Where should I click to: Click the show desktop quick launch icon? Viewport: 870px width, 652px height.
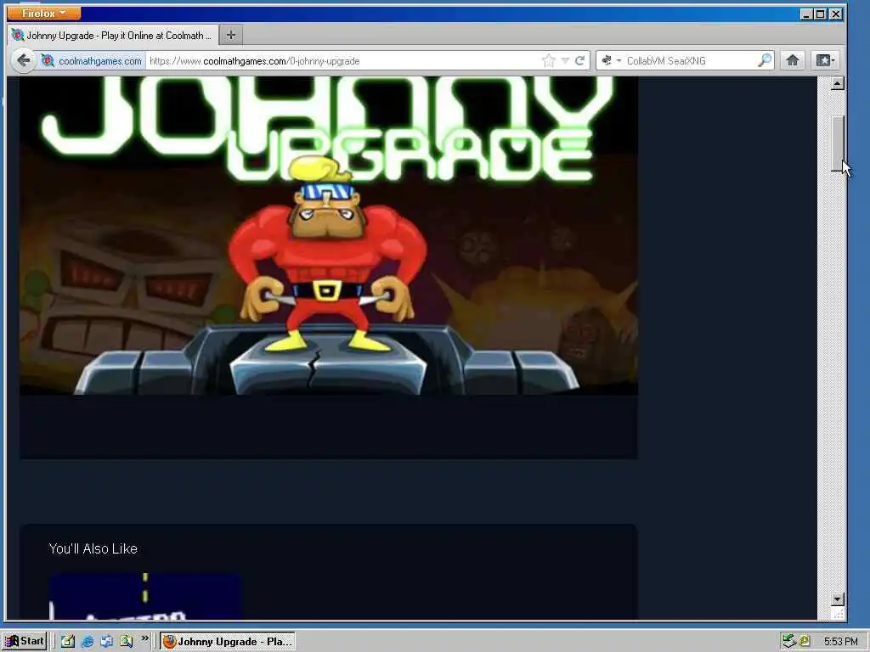[106, 642]
